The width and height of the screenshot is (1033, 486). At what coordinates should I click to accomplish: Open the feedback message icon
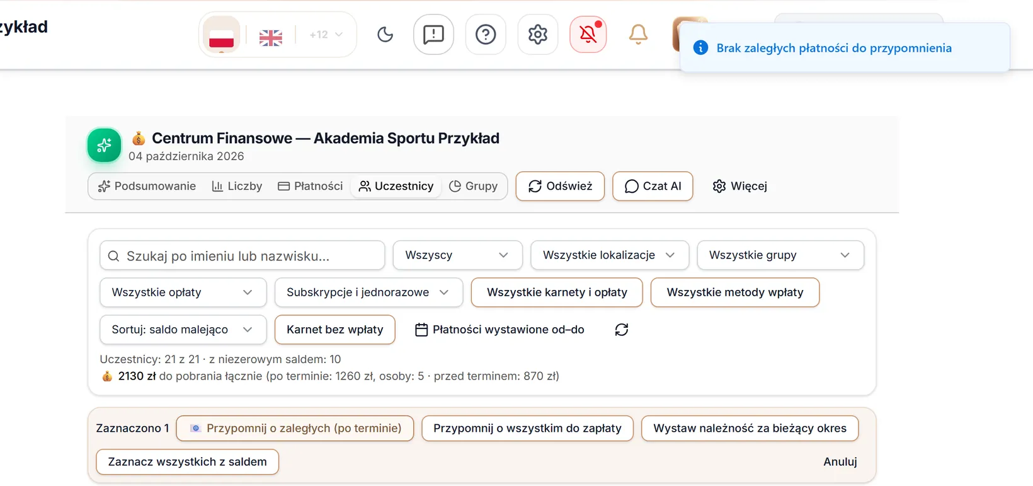coord(433,35)
